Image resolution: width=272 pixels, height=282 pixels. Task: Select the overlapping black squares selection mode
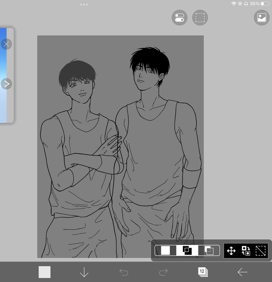[x=187, y=250]
